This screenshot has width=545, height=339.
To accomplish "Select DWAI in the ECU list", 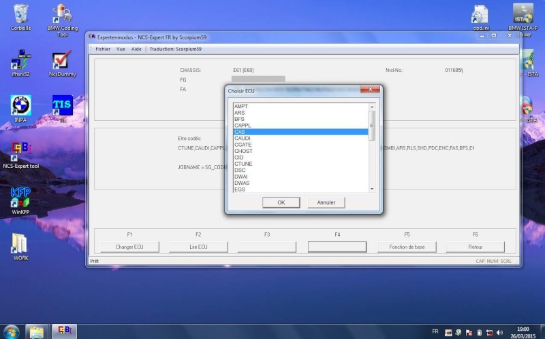I will click(x=300, y=177).
